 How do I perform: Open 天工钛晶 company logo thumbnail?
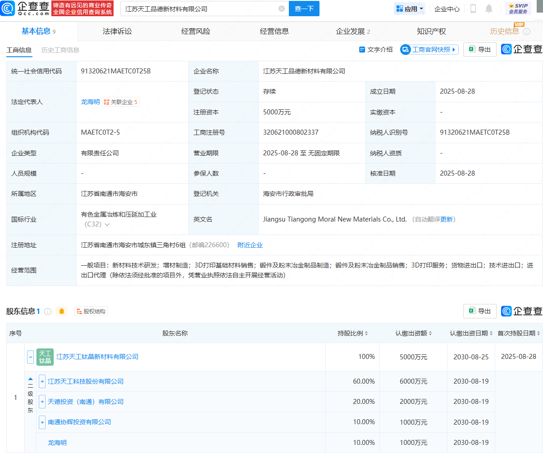point(45,357)
